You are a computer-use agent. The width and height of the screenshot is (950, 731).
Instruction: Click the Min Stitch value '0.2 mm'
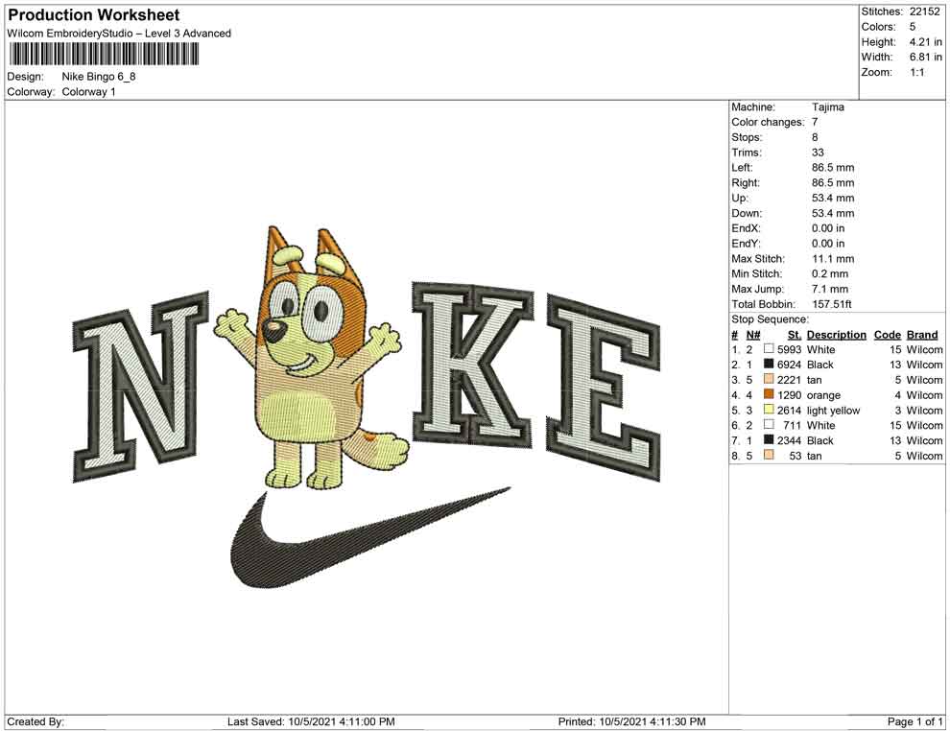tap(830, 273)
